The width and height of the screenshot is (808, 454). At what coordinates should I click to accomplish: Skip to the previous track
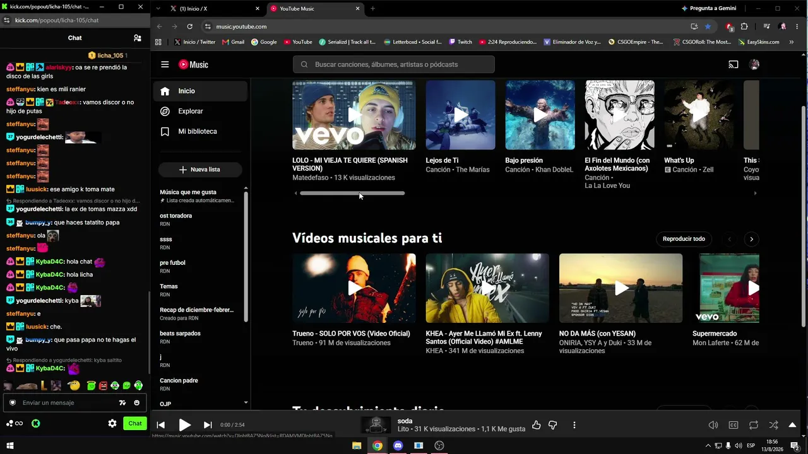[161, 425]
